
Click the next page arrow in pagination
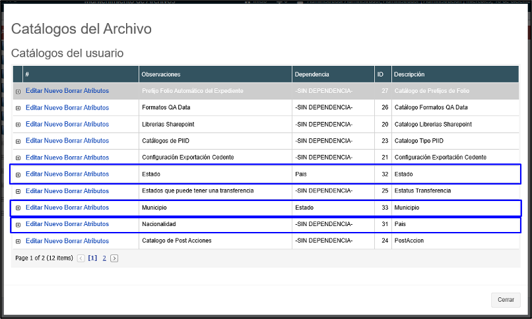(x=114, y=258)
